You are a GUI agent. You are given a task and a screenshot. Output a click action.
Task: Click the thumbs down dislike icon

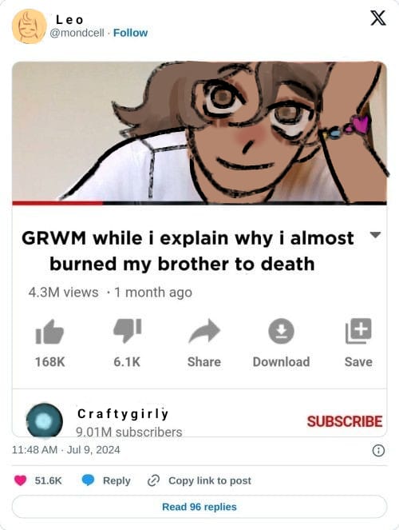click(x=127, y=331)
